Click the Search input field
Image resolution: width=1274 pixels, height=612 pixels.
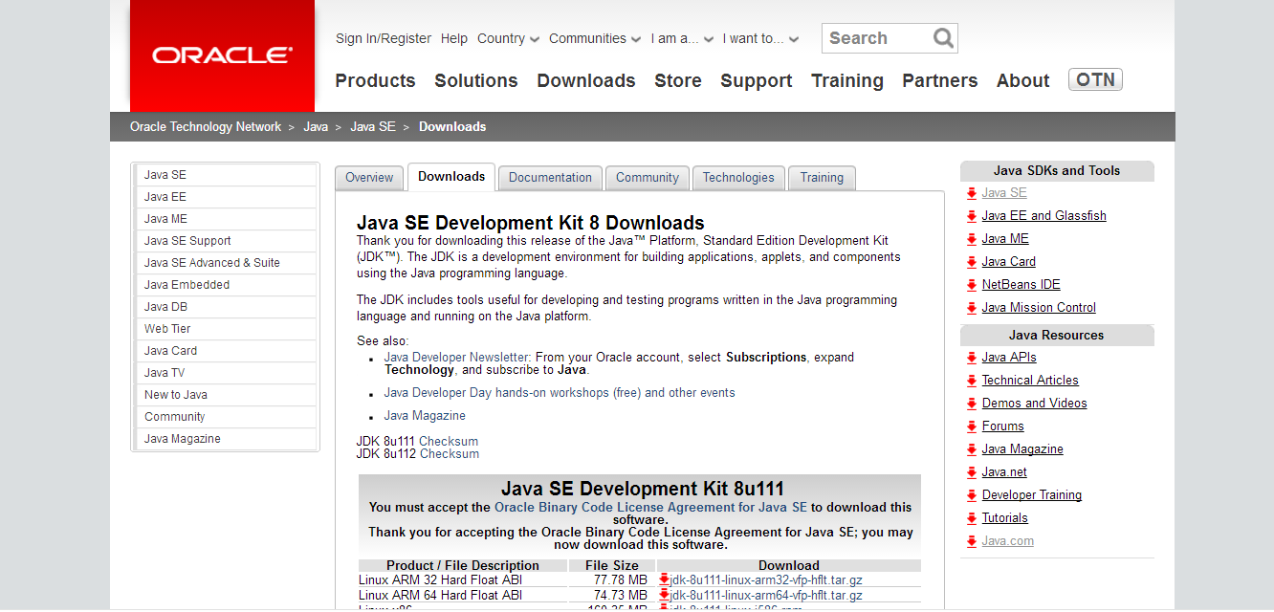(x=878, y=38)
